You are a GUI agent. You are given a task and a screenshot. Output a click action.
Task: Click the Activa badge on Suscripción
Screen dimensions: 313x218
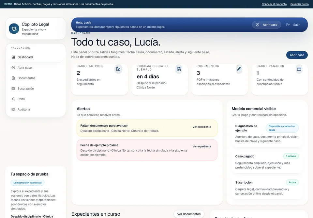(292, 183)
